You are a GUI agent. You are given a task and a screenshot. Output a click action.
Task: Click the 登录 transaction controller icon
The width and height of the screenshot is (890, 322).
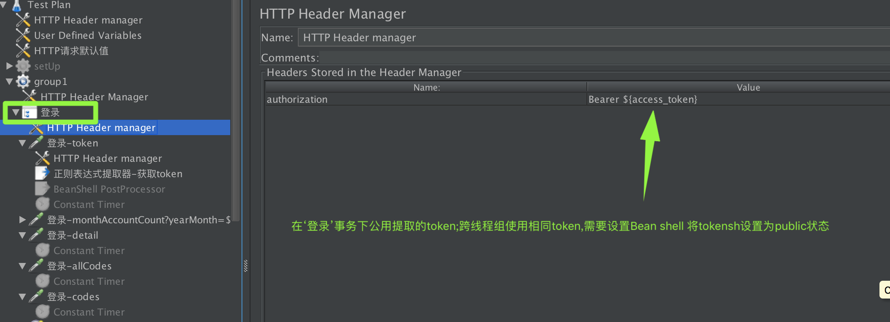[x=30, y=112]
